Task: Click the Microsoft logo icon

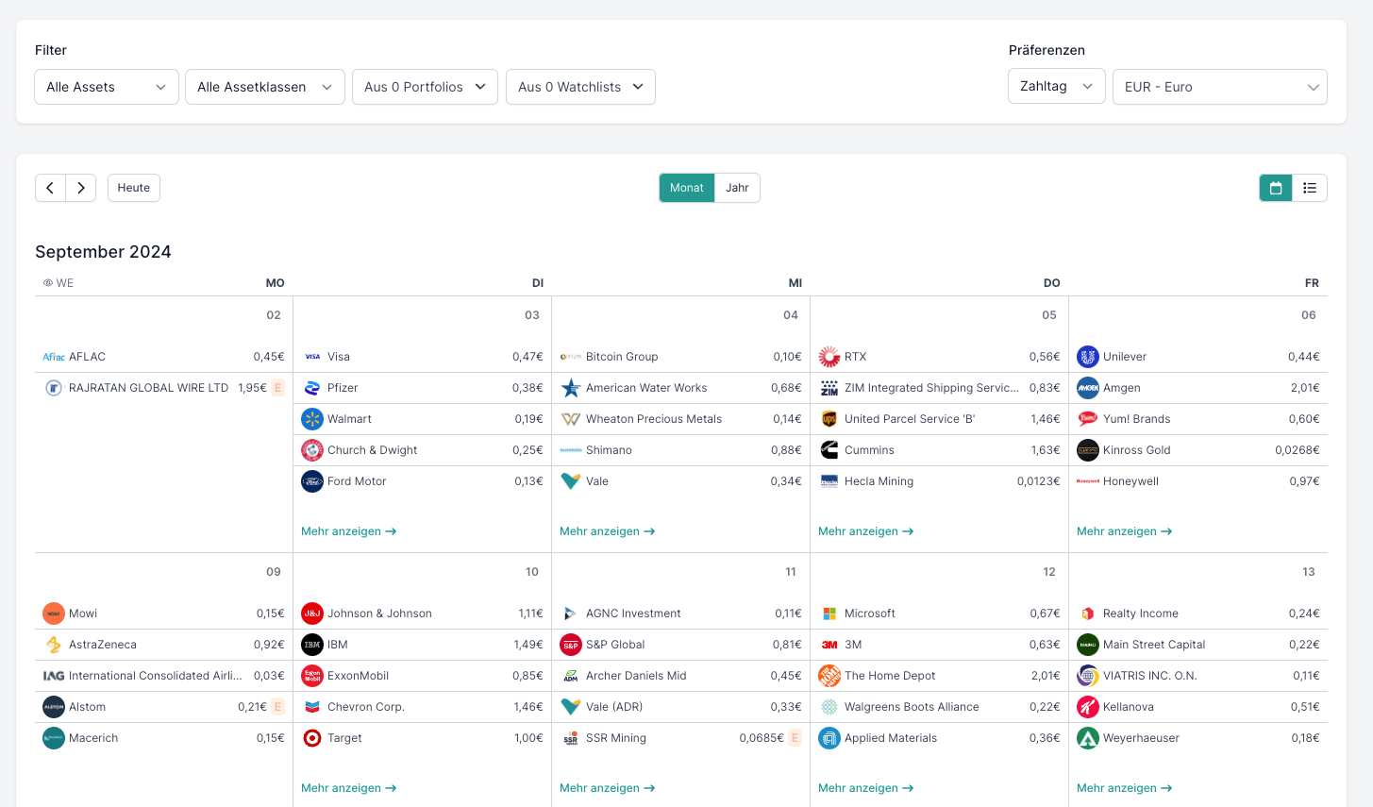Action: pos(829,614)
